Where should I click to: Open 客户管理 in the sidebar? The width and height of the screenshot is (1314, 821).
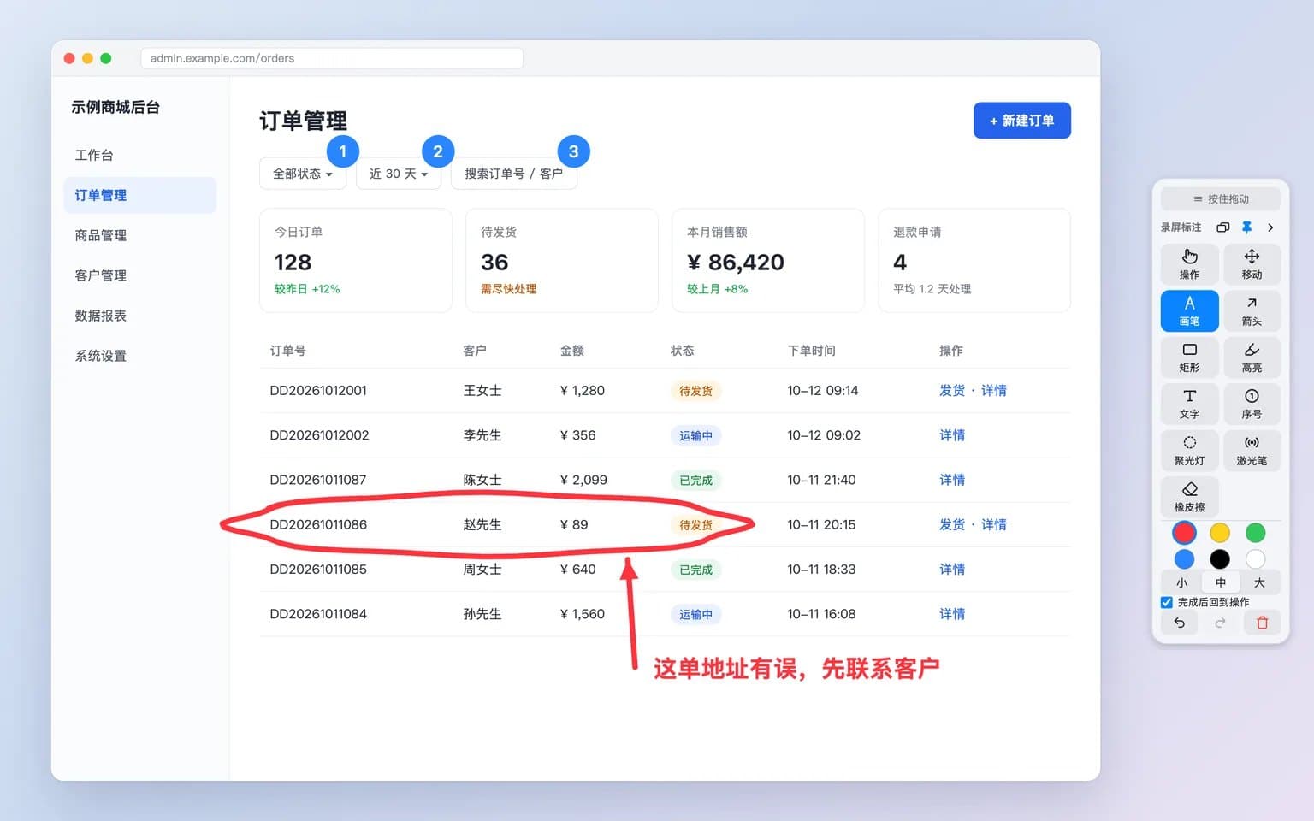click(139, 275)
